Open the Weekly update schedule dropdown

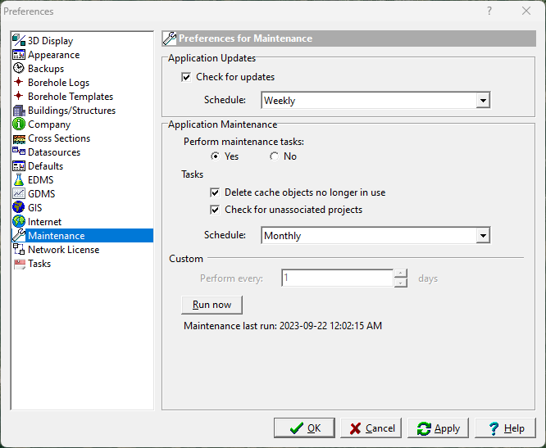click(x=483, y=101)
